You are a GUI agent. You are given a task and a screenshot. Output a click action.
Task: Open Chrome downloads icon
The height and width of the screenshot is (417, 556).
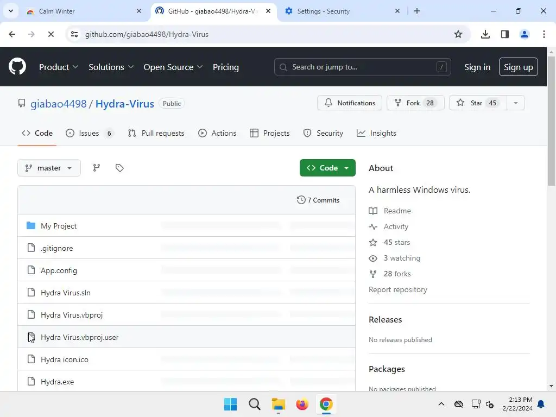click(485, 34)
